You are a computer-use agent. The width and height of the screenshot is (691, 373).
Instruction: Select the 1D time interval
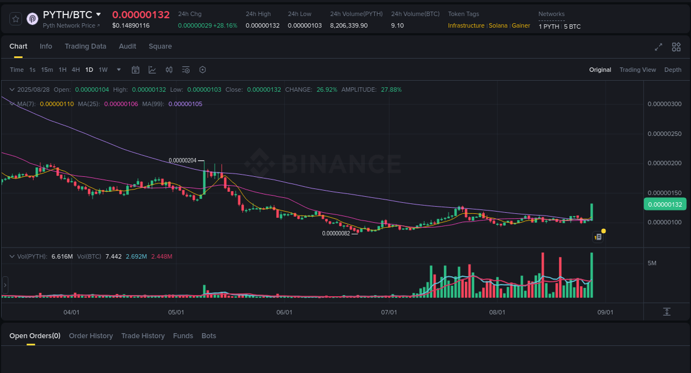[89, 70]
